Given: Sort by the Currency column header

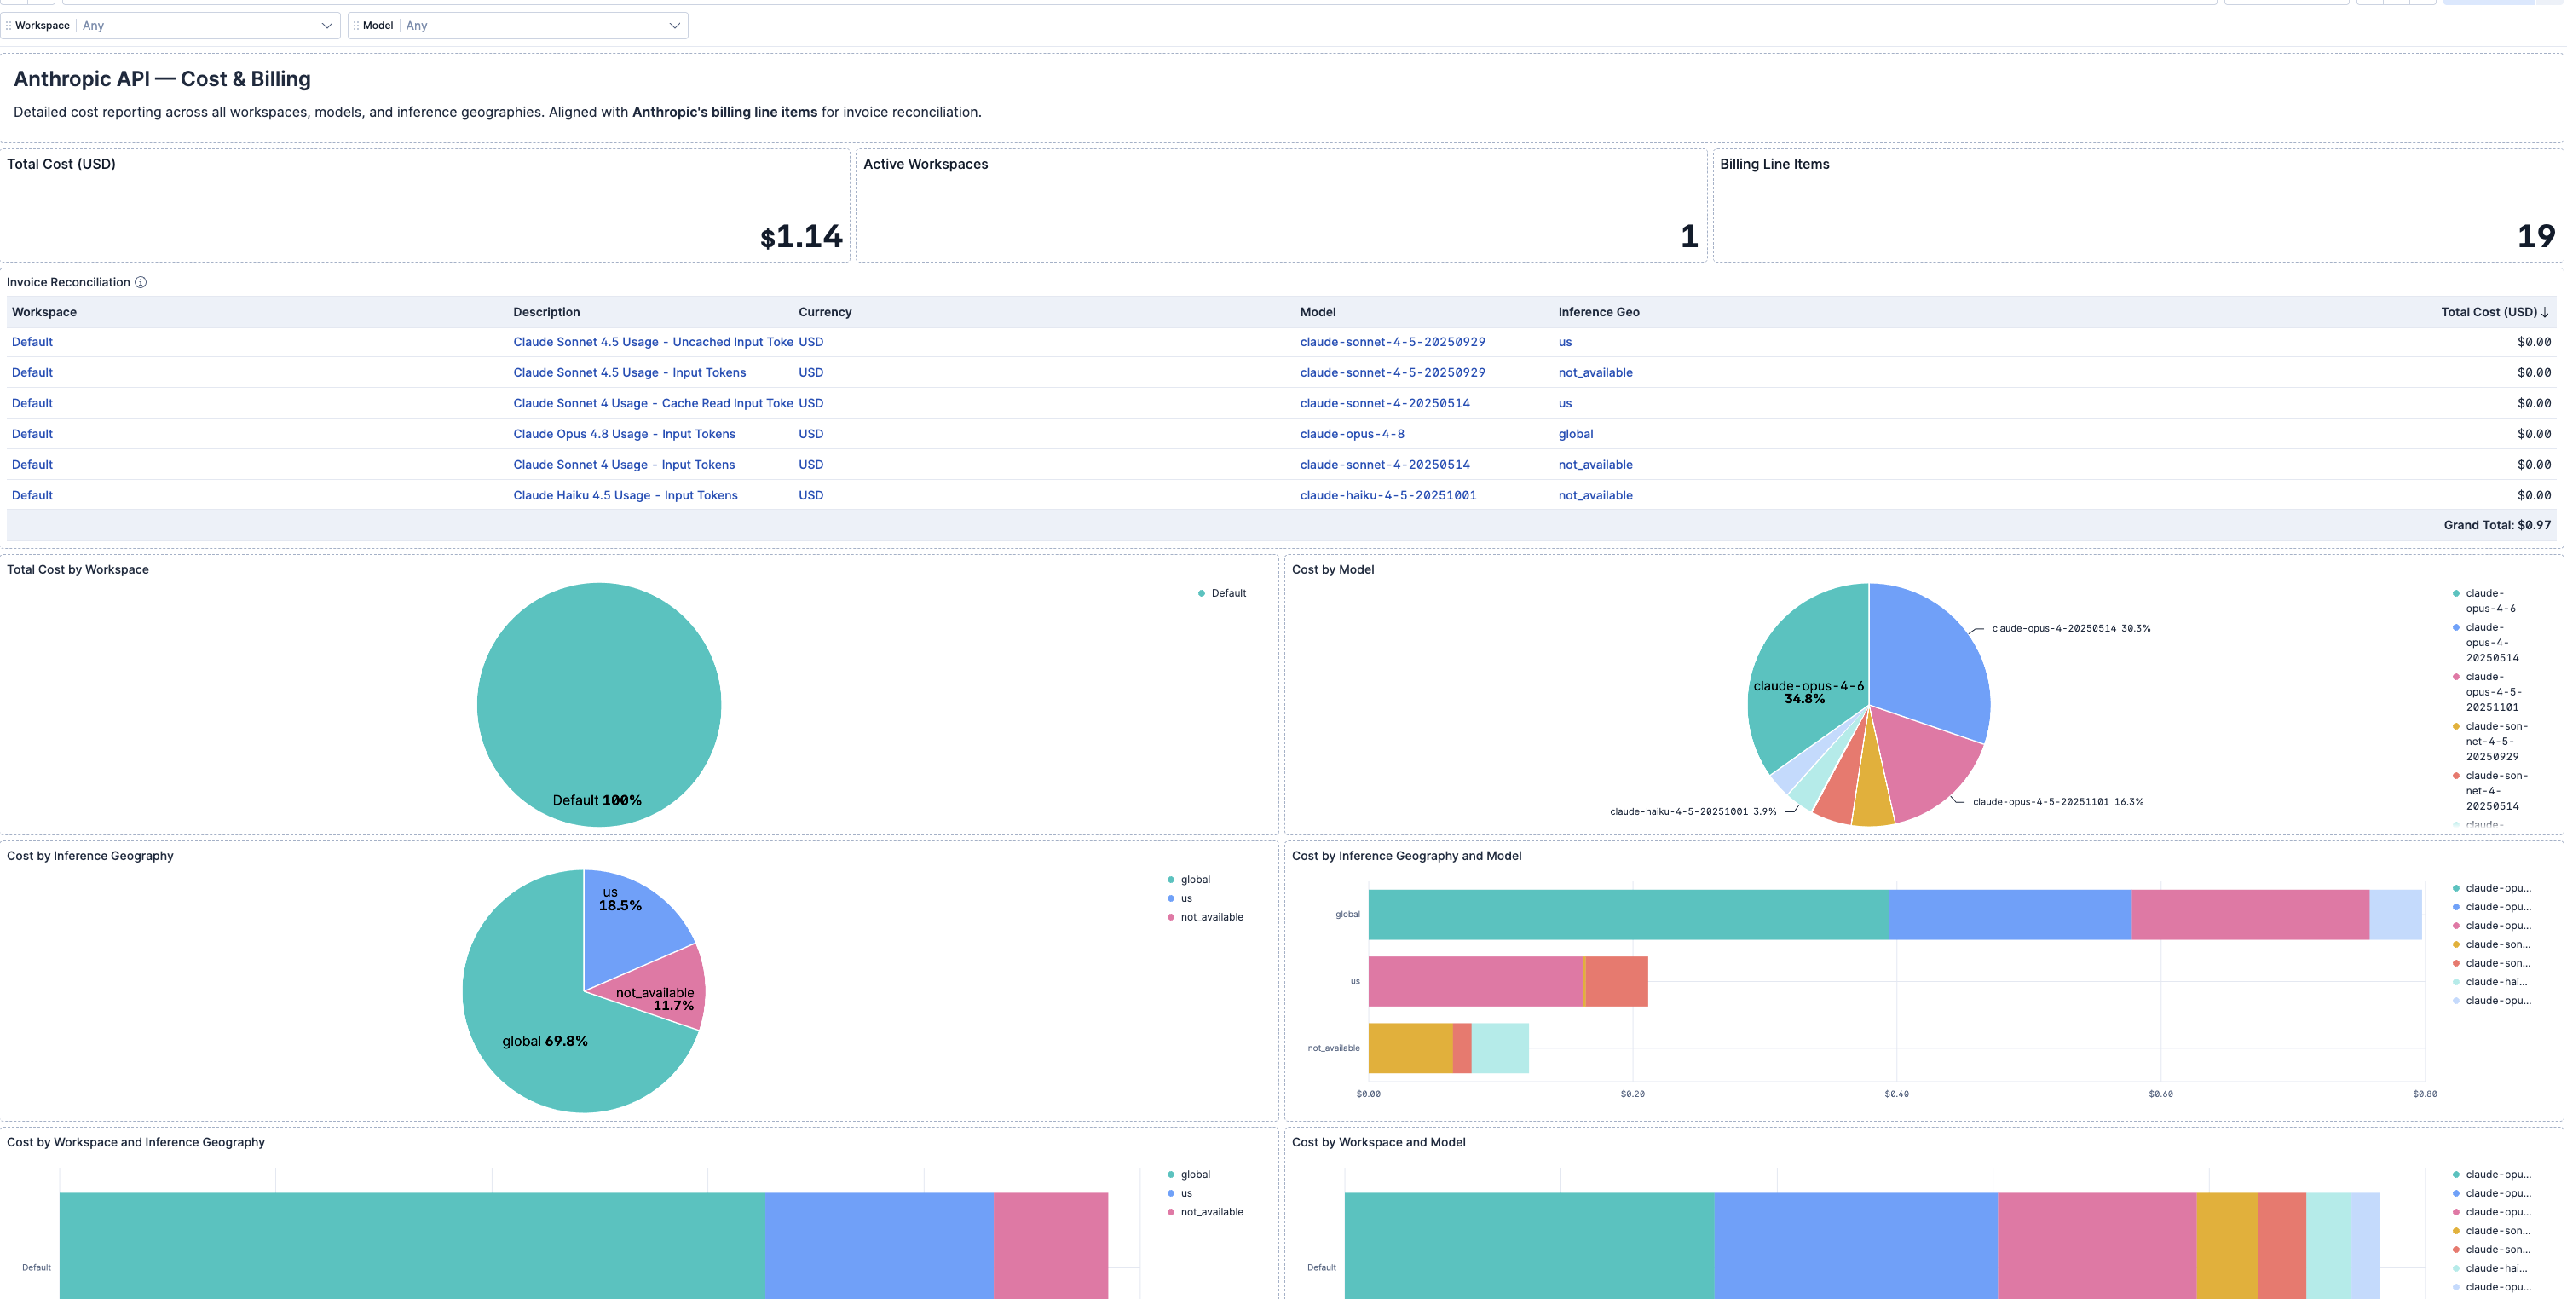Looking at the screenshot, I should (825, 312).
